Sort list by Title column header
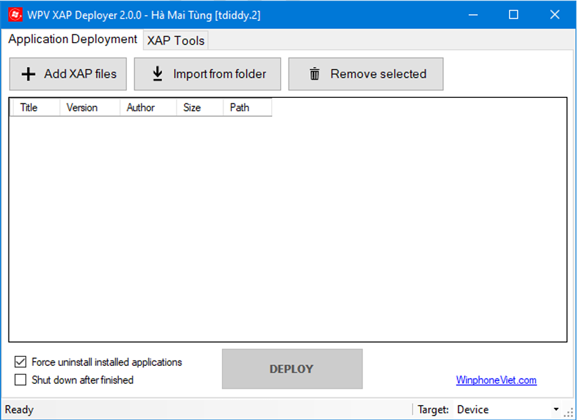The width and height of the screenshot is (577, 420). click(x=29, y=108)
